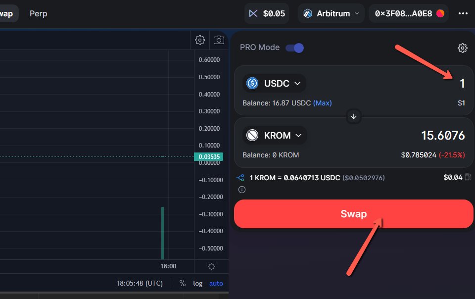Click the red Swap button
Viewport: 475px width, 299px height.
(353, 214)
